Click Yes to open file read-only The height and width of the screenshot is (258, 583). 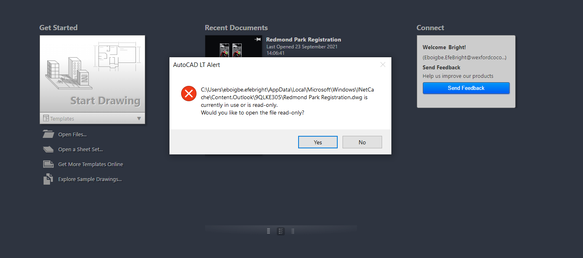point(318,142)
